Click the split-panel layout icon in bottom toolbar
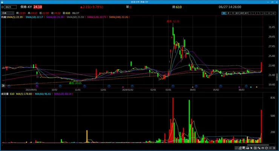Image resolution: width=279 pixels, height=151 pixels. (x=255, y=148)
